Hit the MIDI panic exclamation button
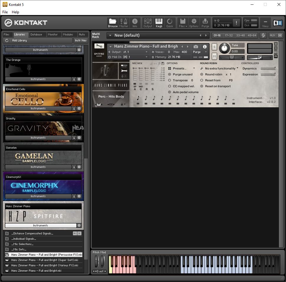Image resolution: width=286 pixels, height=282 pixels. 236,23
